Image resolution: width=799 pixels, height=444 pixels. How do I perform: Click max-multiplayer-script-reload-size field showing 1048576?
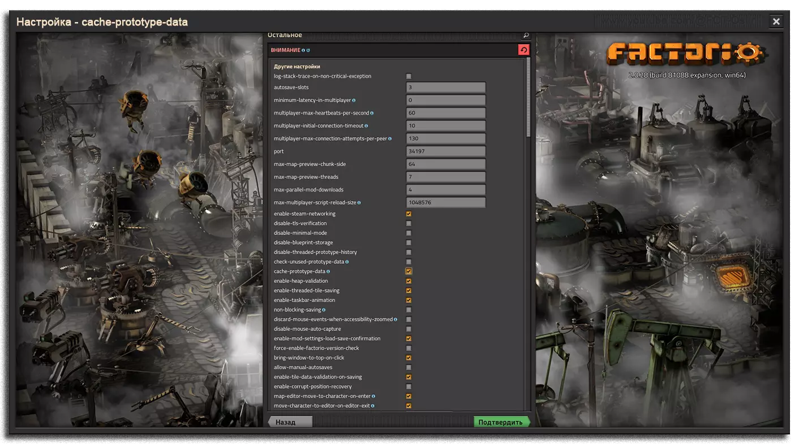(446, 202)
